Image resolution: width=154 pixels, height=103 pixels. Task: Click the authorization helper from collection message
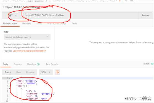[x=121, y=43]
